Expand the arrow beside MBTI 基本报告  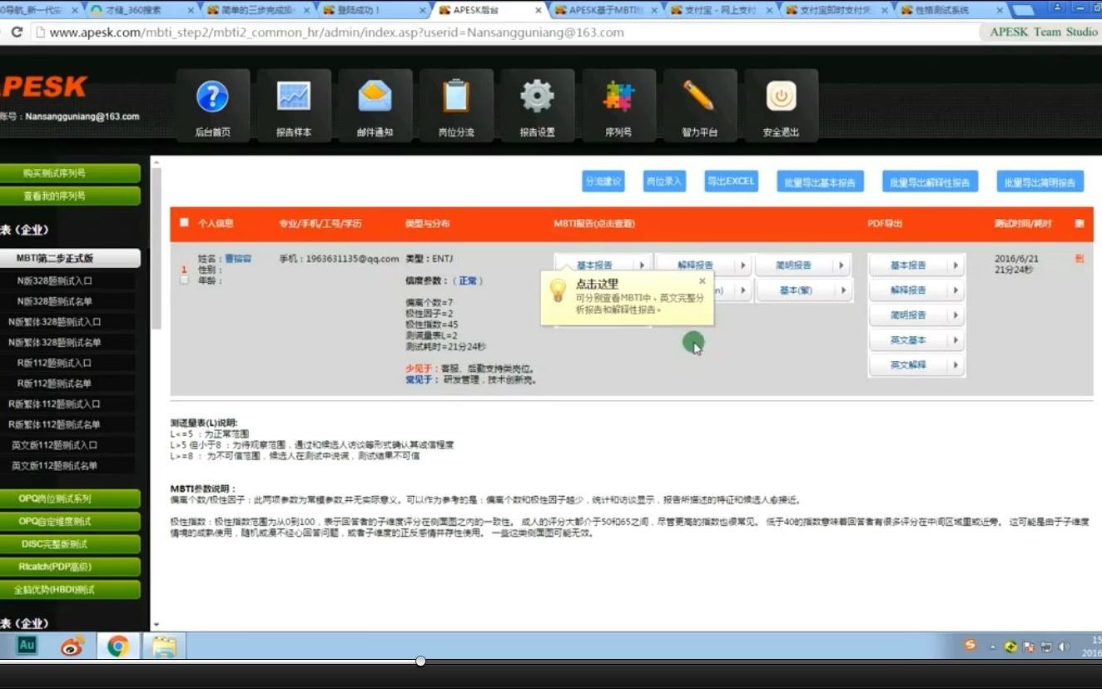pyautogui.click(x=642, y=265)
